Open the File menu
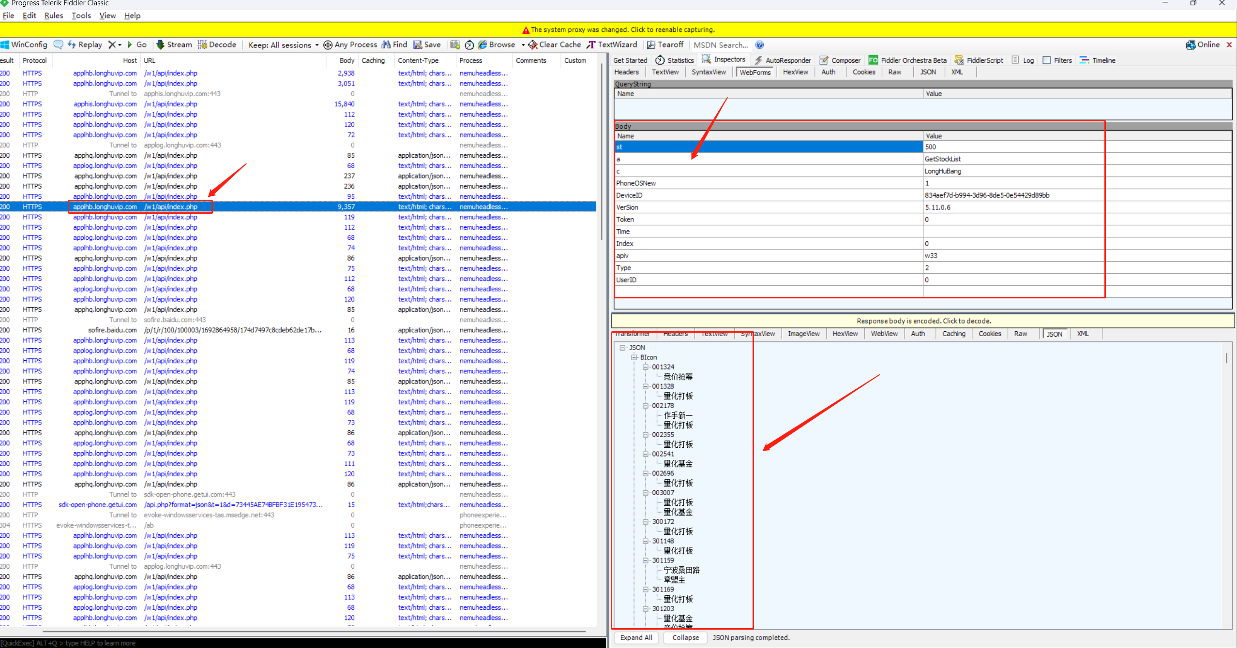 coord(8,15)
